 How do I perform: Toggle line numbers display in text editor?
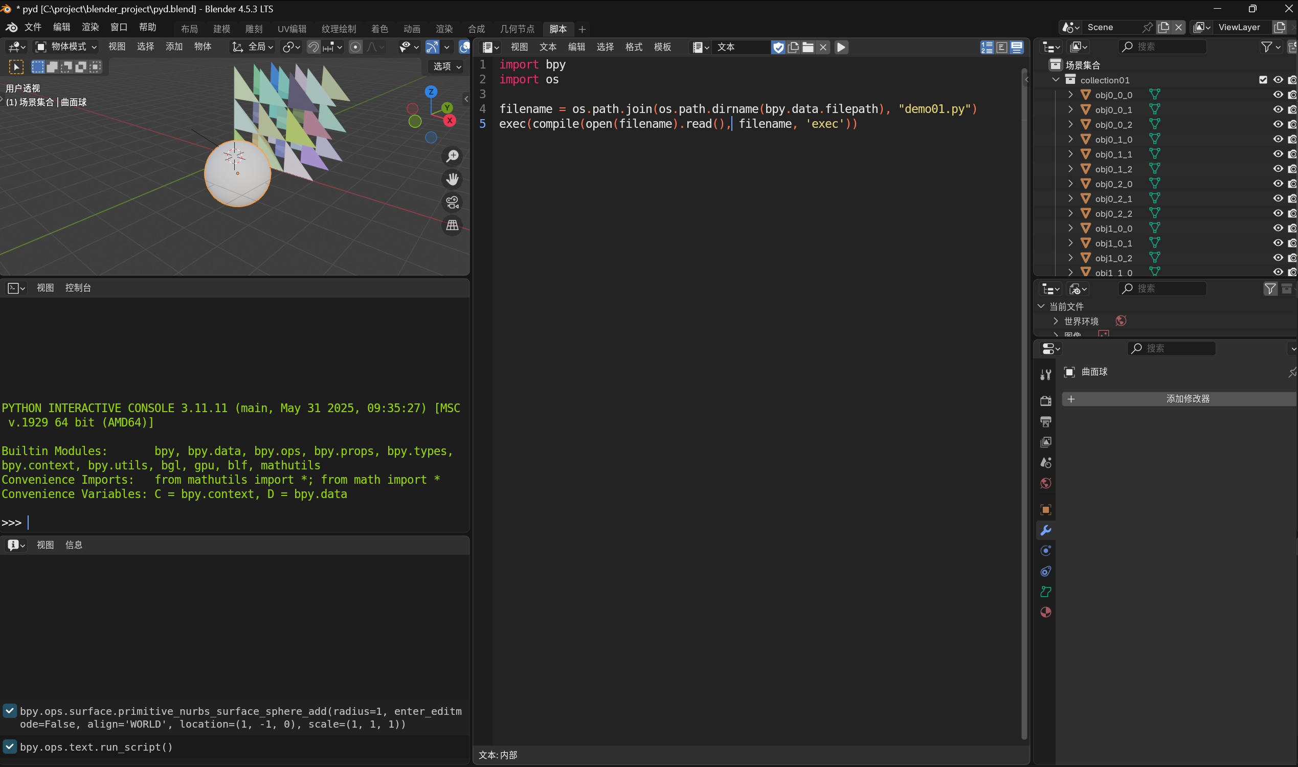pos(987,47)
